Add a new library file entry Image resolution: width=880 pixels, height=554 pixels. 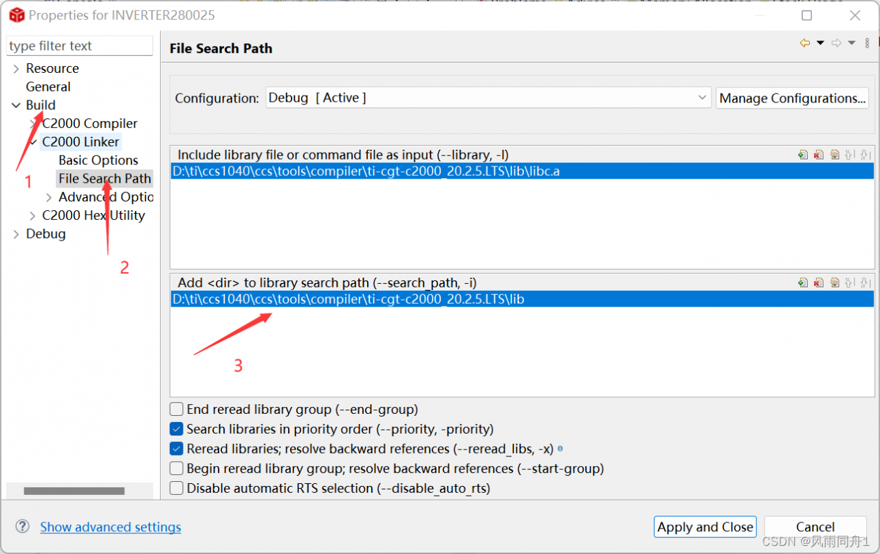click(802, 155)
